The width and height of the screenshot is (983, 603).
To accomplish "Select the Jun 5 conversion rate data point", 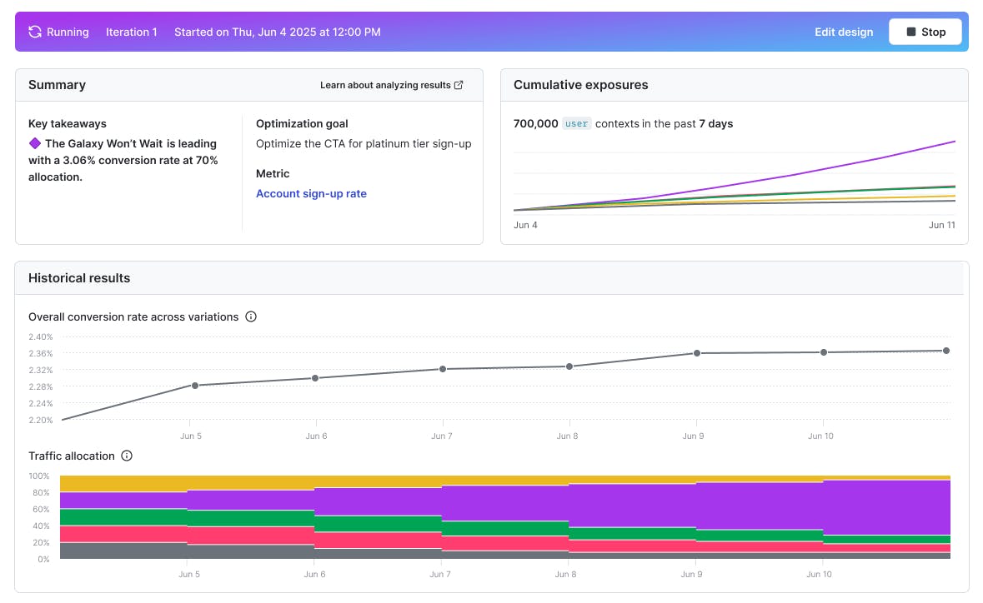I will click(x=194, y=386).
